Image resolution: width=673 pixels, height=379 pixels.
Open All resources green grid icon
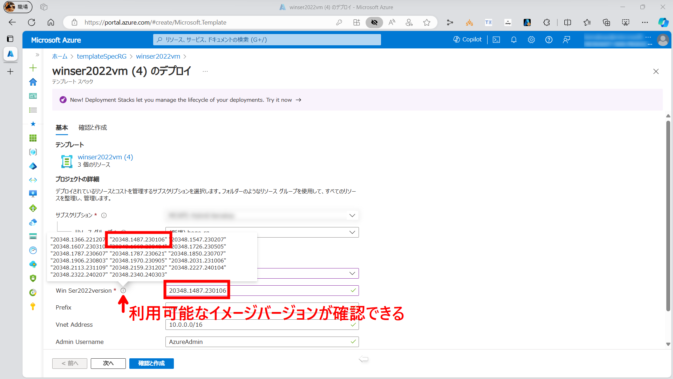(33, 138)
